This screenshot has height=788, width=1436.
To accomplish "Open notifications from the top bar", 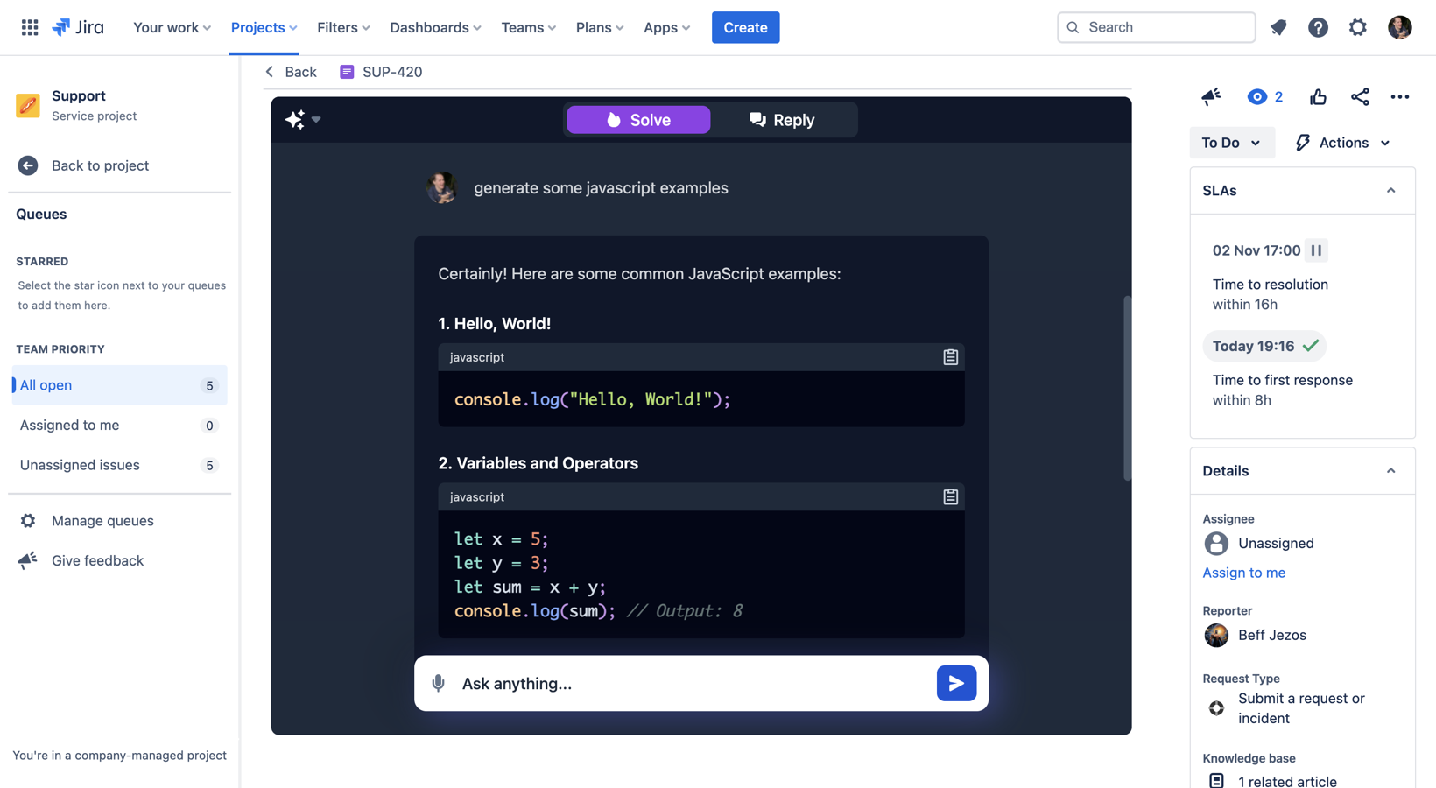I will [x=1278, y=27].
